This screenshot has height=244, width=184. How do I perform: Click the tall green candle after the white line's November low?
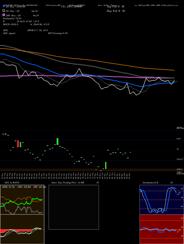click(106, 165)
